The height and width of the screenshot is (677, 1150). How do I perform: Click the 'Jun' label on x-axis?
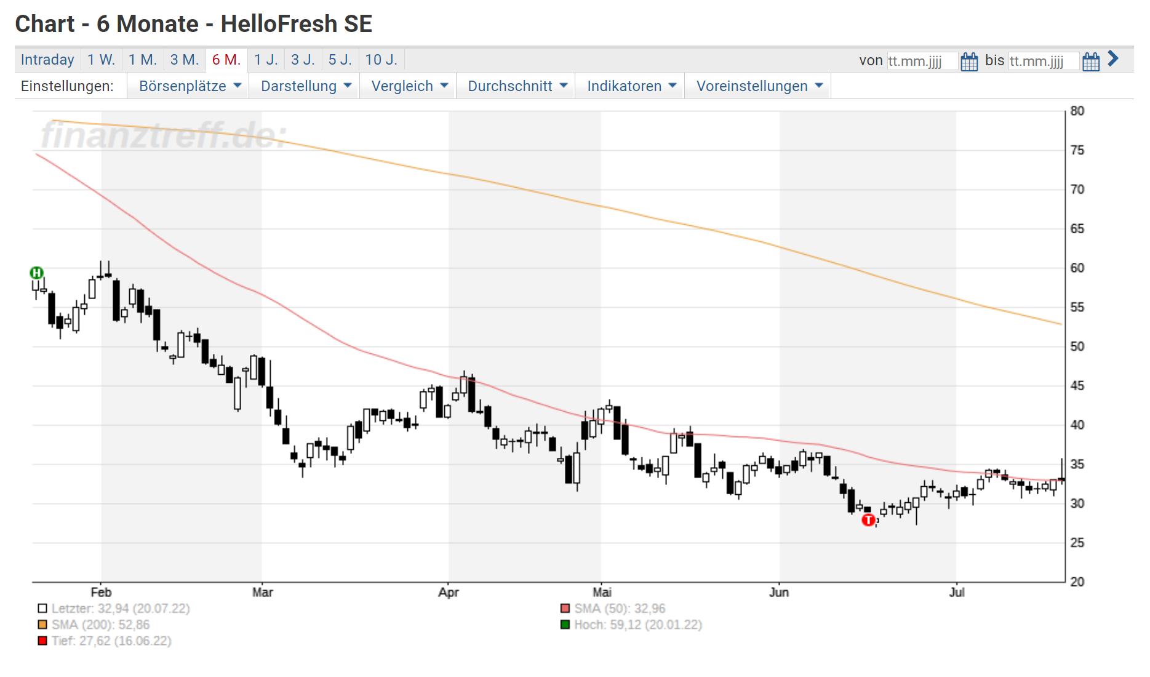[x=779, y=592]
